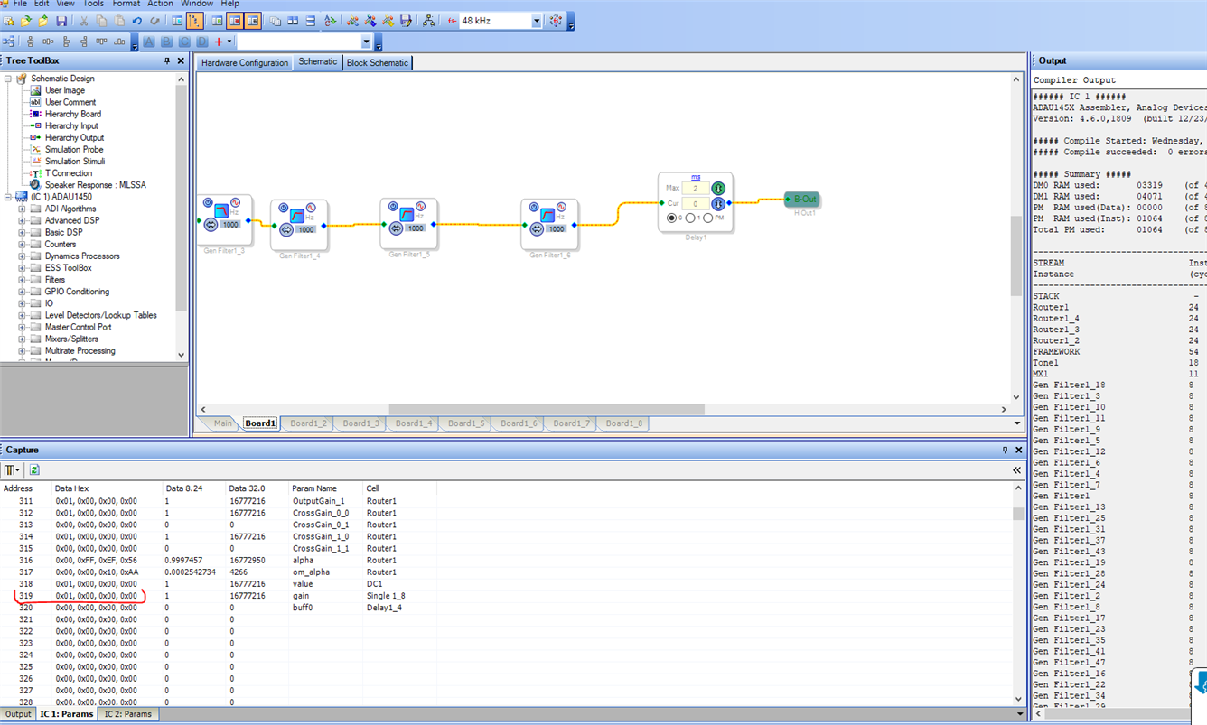Collapse the Schematic Design tree node
This screenshot has width=1207, height=725.
8,79
